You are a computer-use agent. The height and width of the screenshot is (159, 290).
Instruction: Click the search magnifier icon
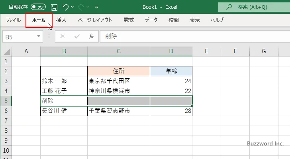click(x=229, y=7)
